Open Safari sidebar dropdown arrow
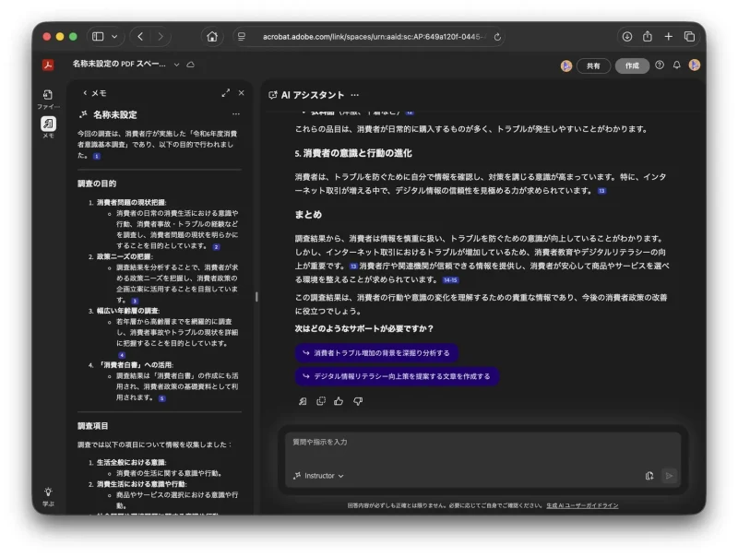Image resolution: width=738 pixels, height=557 pixels. [114, 37]
